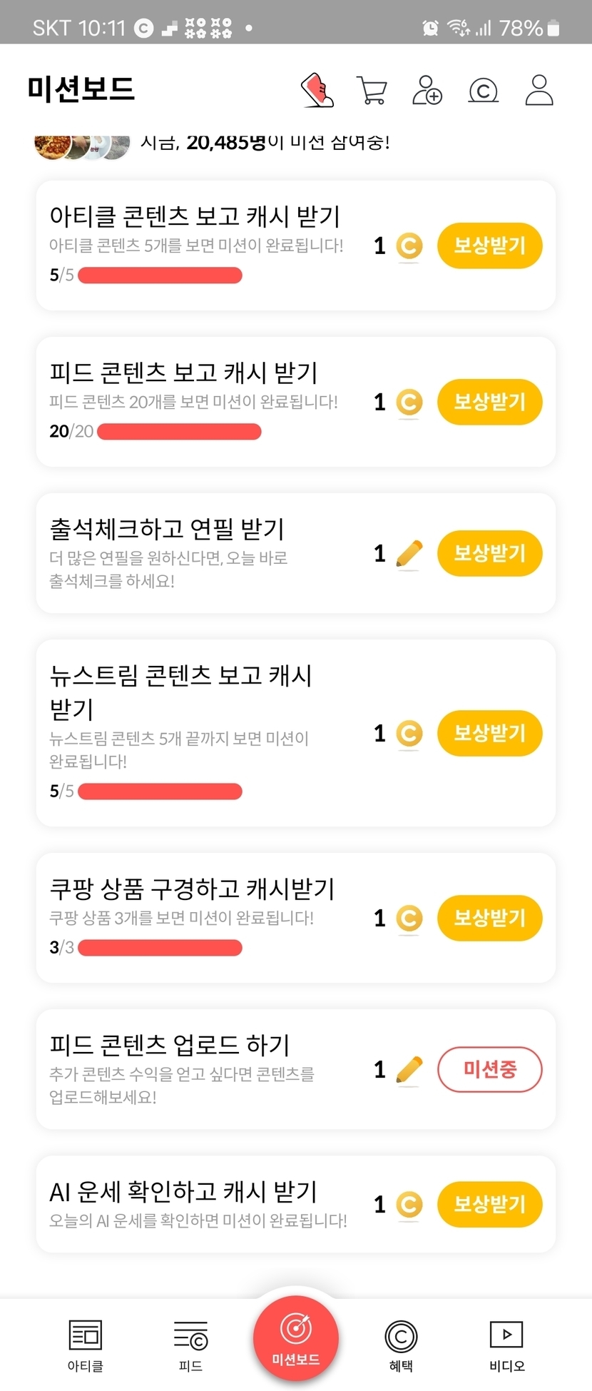Claim reward for 출석체크 mission
Viewport: 592px width, 1391px height.
489,554
